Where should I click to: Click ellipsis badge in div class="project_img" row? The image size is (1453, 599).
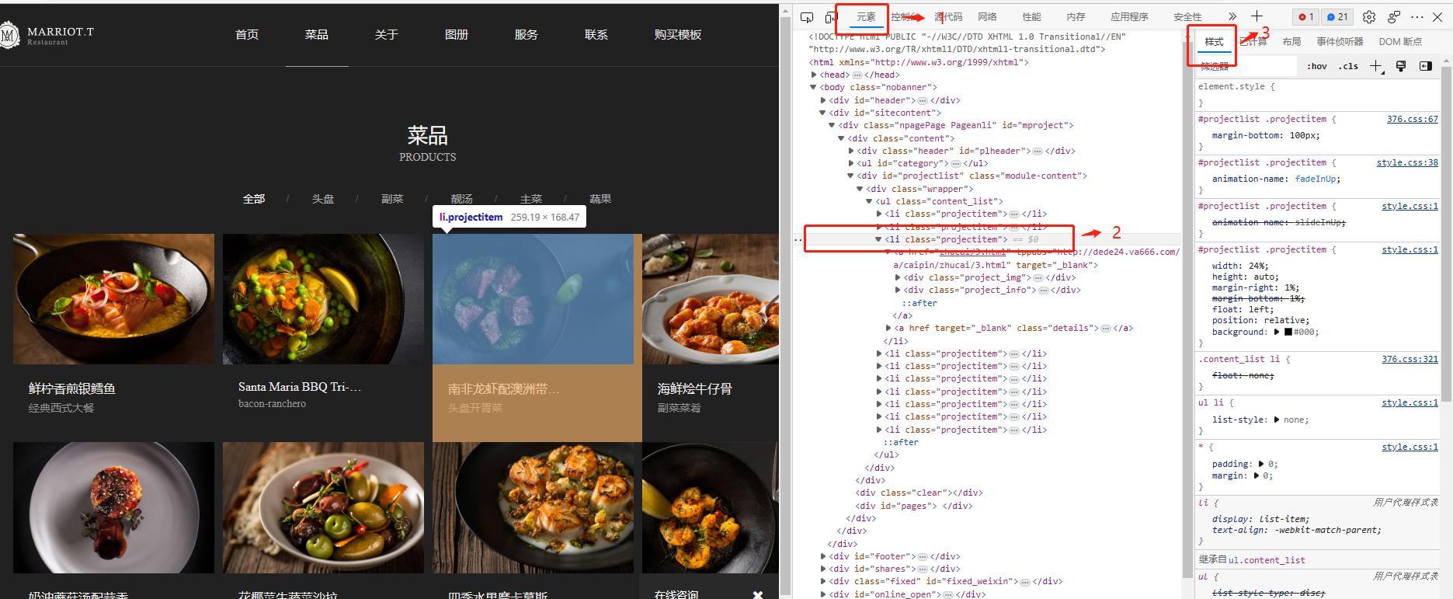1039,278
